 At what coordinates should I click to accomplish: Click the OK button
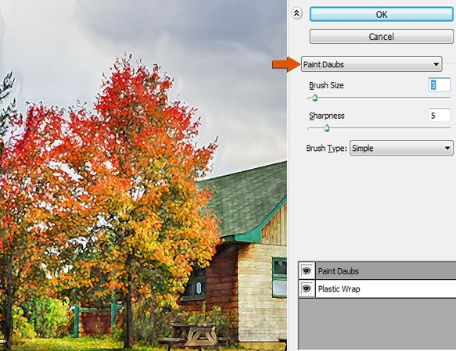click(381, 14)
